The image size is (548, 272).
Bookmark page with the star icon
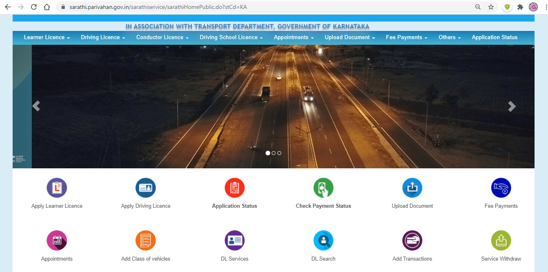(x=491, y=7)
